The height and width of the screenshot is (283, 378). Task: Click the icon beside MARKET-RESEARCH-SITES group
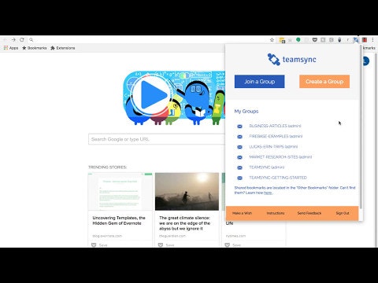239,157
